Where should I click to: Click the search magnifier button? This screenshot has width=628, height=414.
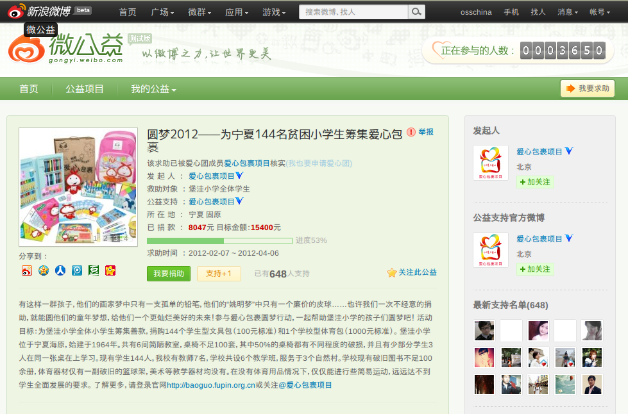[416, 12]
